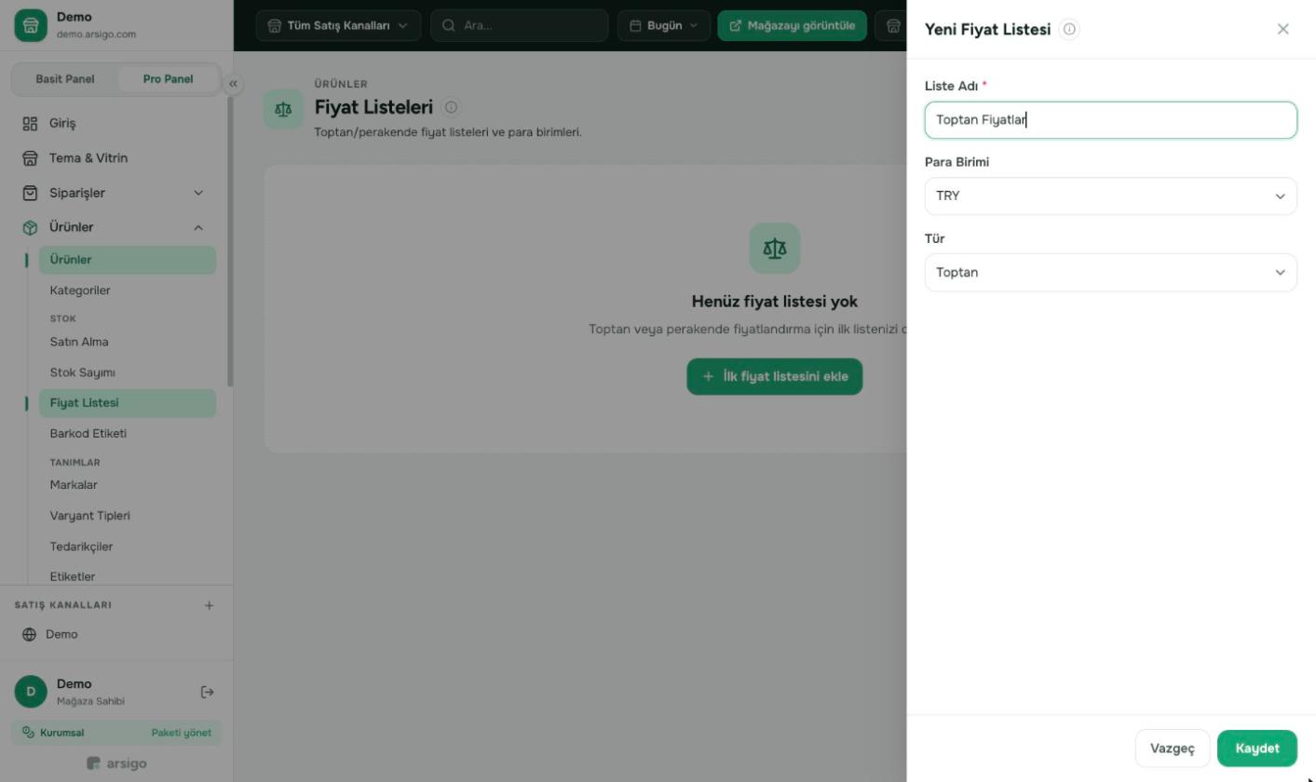Add a new sales channel with plus icon
The width and height of the screenshot is (1316, 782).
[x=209, y=605]
